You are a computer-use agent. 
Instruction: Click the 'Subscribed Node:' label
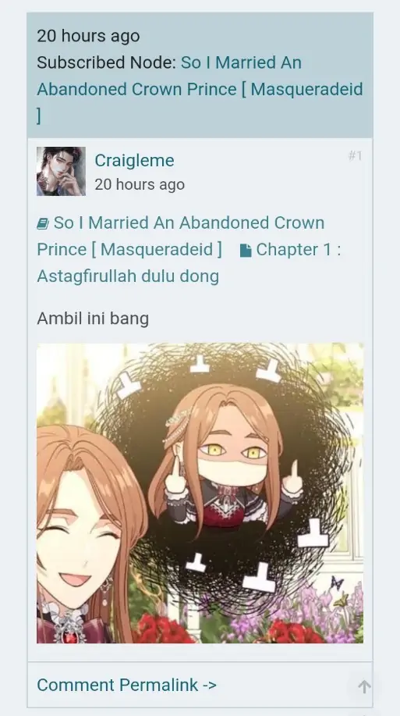point(106,62)
